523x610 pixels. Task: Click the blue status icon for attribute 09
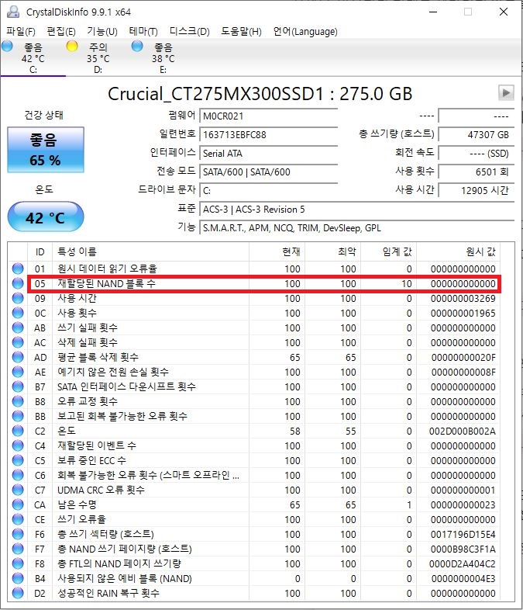pyautogui.click(x=18, y=298)
